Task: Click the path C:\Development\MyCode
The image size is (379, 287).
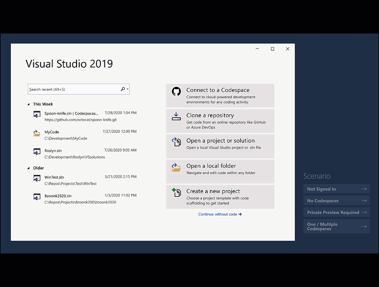Action: click(x=66, y=138)
